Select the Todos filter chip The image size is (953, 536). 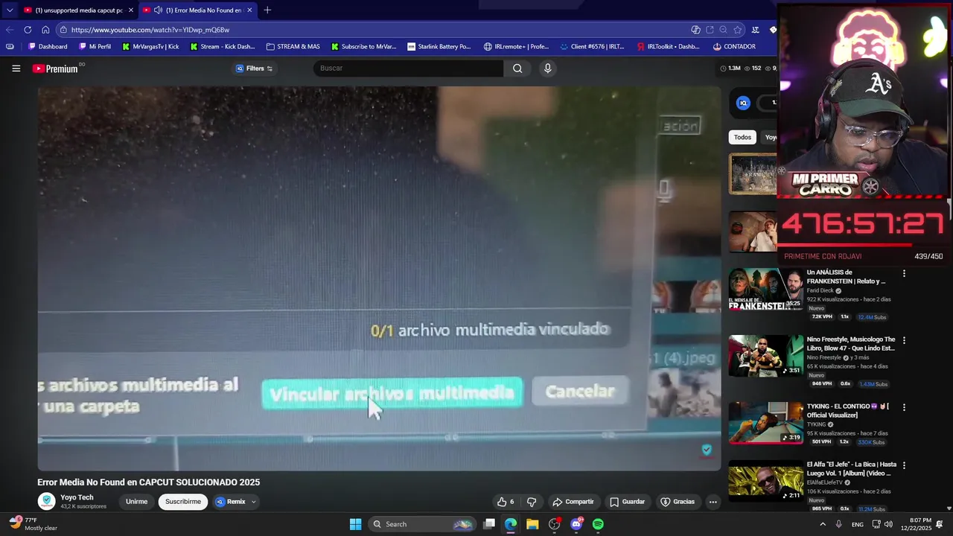pyautogui.click(x=742, y=137)
